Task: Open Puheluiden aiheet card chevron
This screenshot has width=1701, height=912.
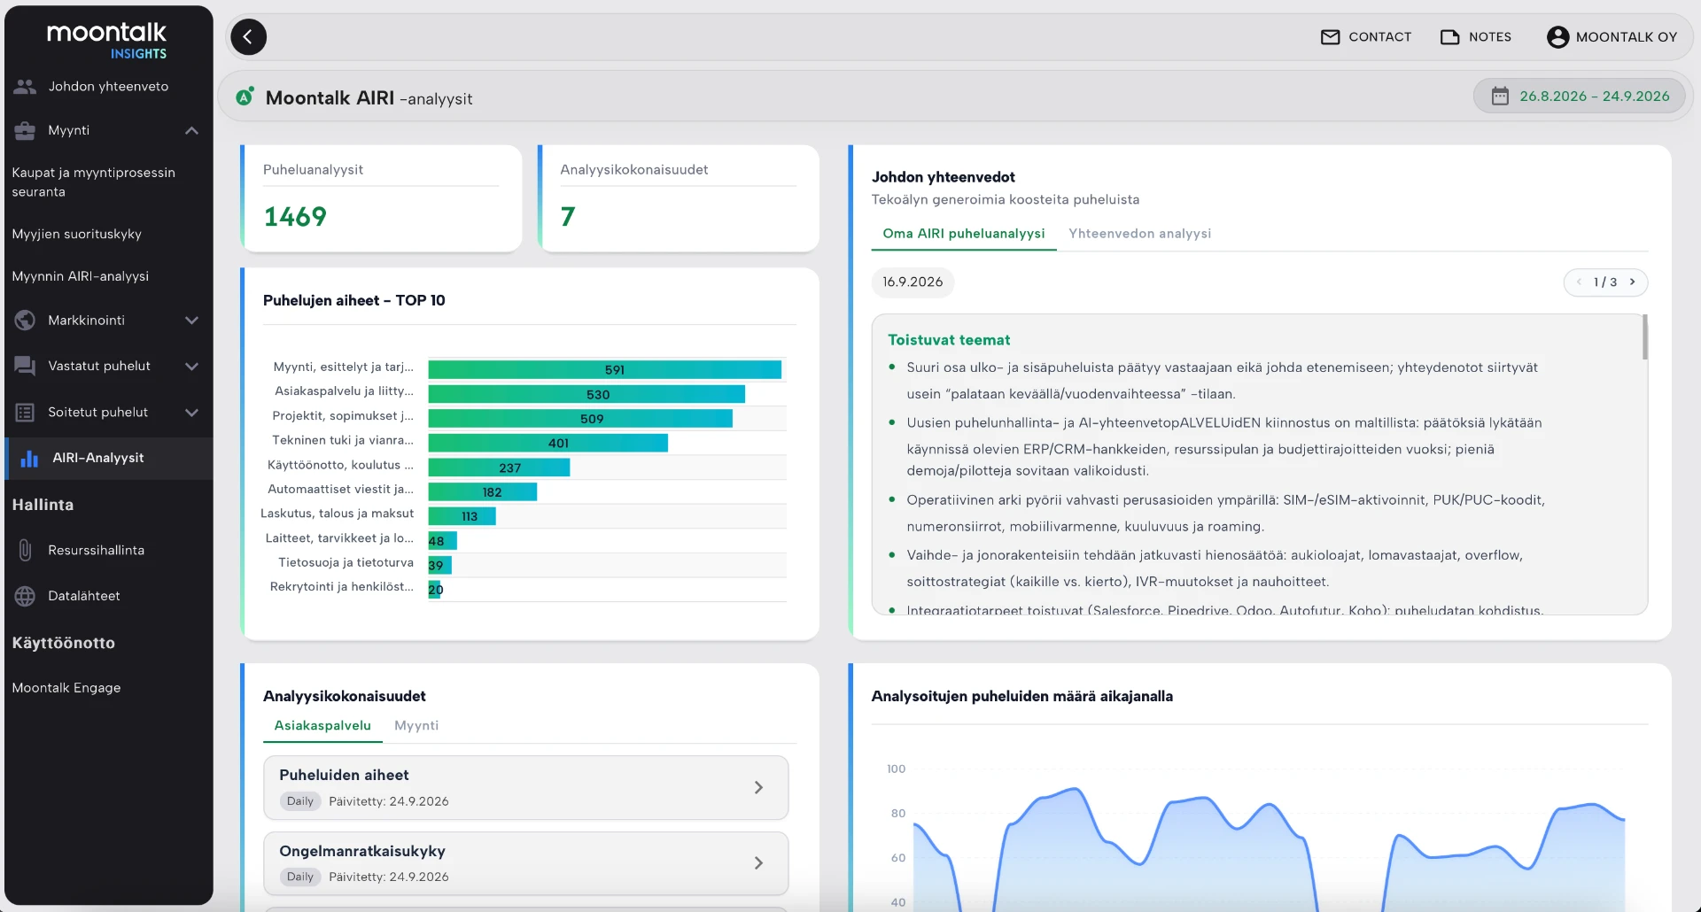Action: coord(758,787)
